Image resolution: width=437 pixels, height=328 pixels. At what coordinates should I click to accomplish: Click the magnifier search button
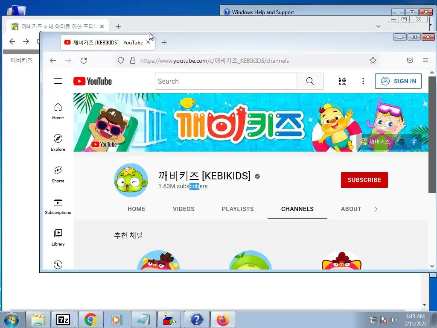[x=310, y=81]
